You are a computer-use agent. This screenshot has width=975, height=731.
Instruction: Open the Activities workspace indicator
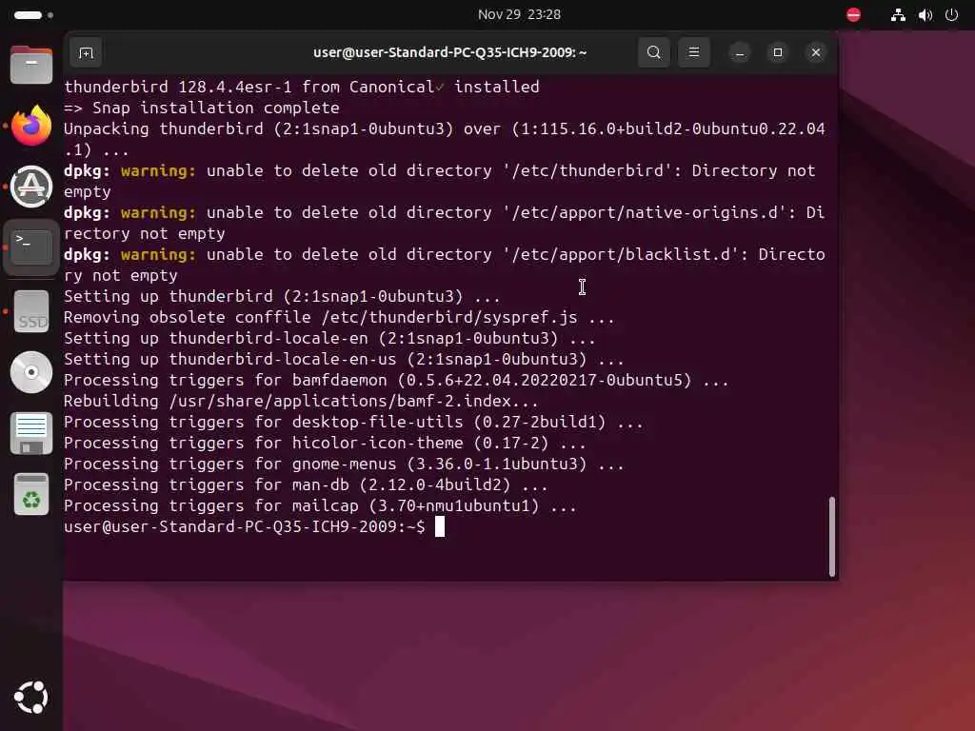pos(33,14)
